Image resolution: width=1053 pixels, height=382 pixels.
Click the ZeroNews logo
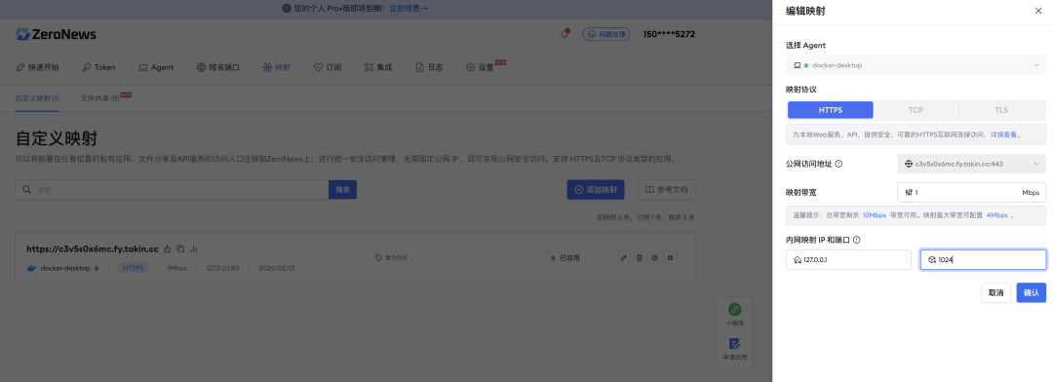pyautogui.click(x=56, y=34)
